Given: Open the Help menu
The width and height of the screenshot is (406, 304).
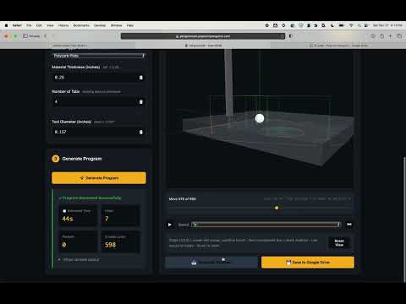Looking at the screenshot, I should tap(129, 25).
